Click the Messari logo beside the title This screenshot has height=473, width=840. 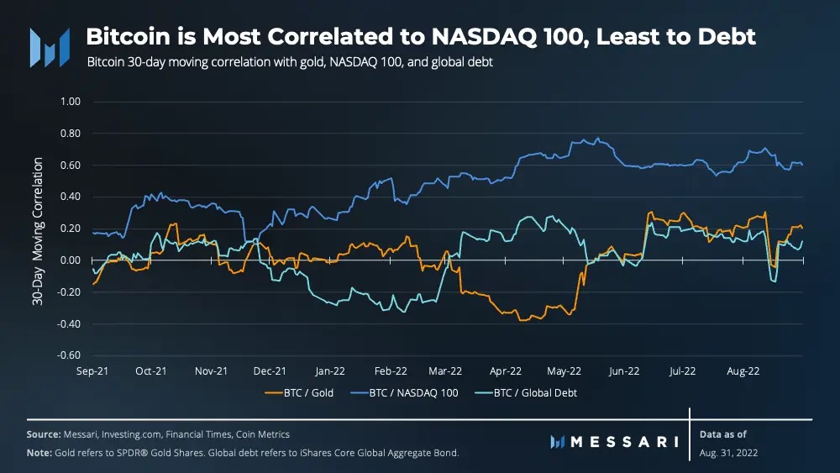point(50,48)
